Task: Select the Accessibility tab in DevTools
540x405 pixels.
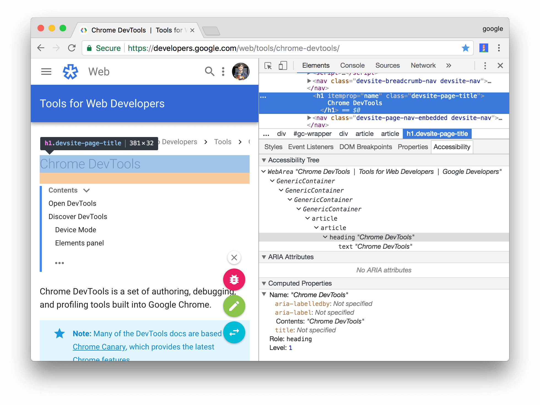Action: tap(453, 147)
